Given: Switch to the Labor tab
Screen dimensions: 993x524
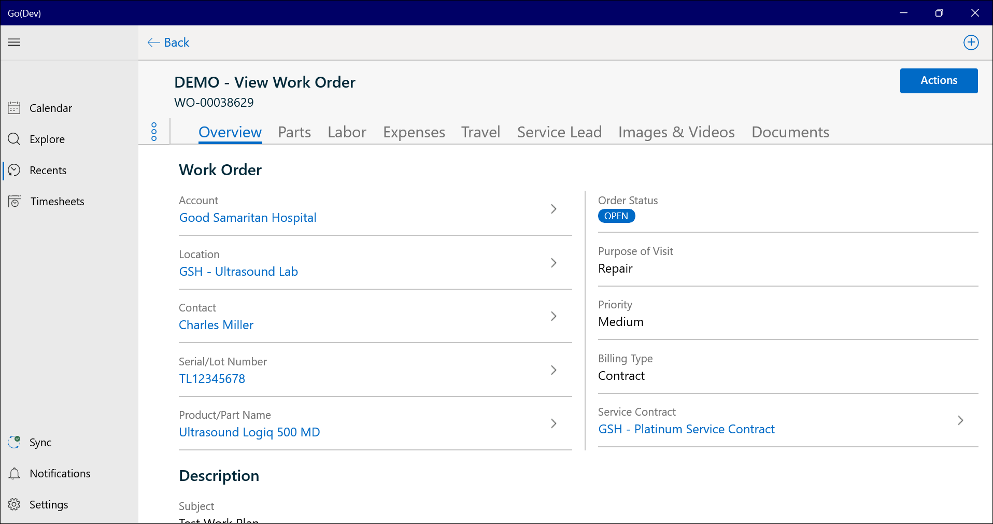Looking at the screenshot, I should pyautogui.click(x=347, y=132).
